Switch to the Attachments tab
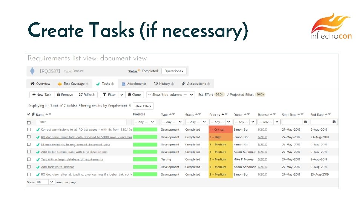The height and width of the screenshot is (204, 362). point(134,84)
